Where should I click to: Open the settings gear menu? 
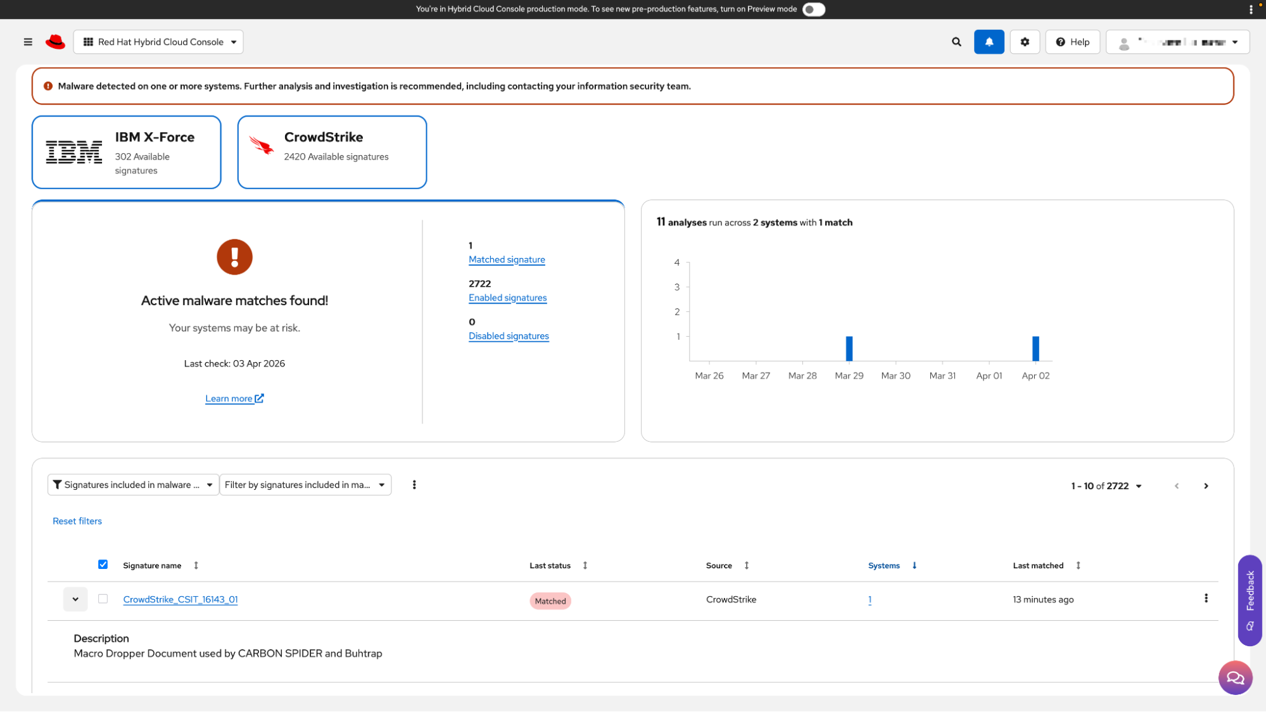(1025, 42)
